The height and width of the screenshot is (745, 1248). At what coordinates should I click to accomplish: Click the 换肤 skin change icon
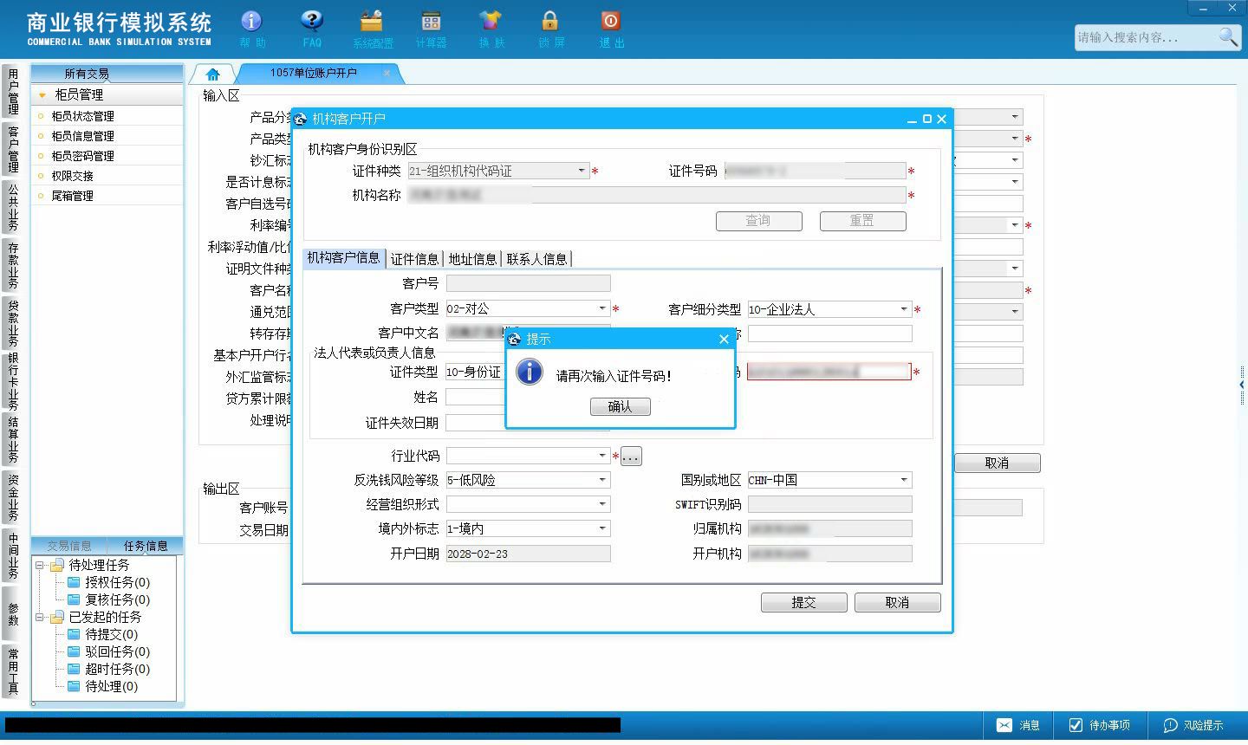(x=491, y=21)
